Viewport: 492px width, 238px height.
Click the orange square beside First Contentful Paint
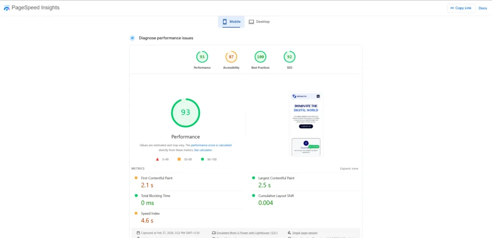(136, 178)
